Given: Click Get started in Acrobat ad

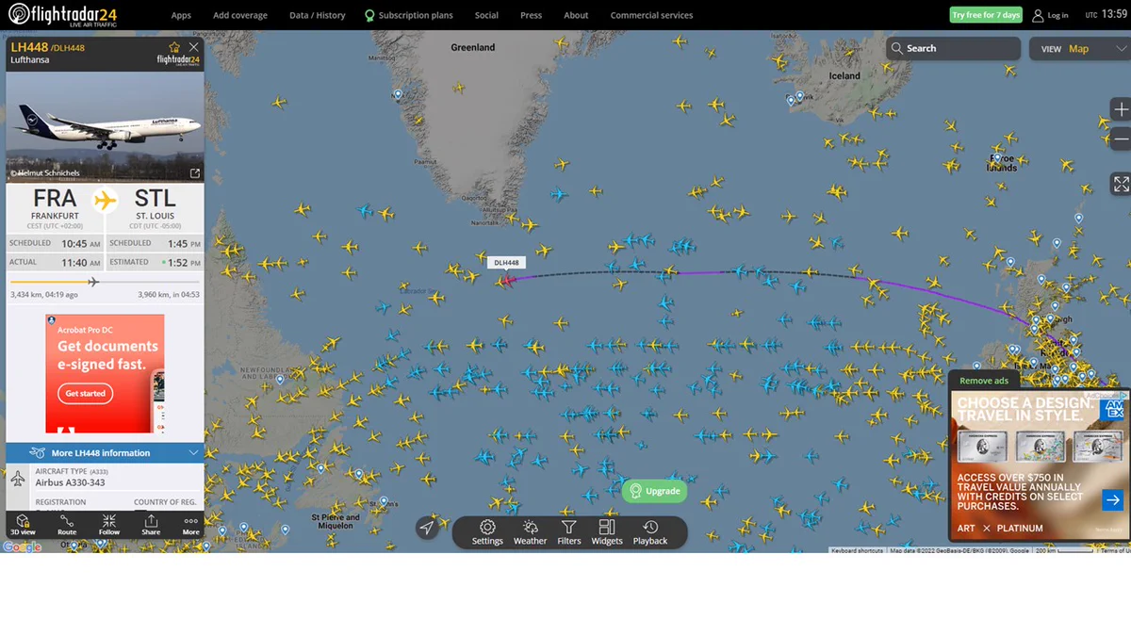Looking at the screenshot, I should click(85, 393).
